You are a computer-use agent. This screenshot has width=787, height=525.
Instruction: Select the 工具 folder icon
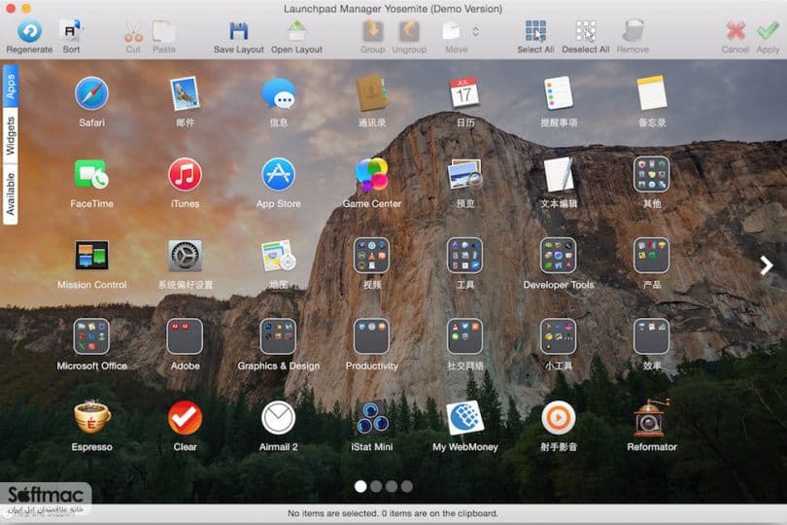pyautogui.click(x=464, y=256)
